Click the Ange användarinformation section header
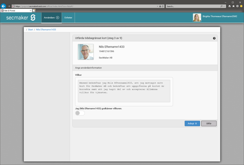The width and height of the screenshot is (244, 165). [145, 68]
